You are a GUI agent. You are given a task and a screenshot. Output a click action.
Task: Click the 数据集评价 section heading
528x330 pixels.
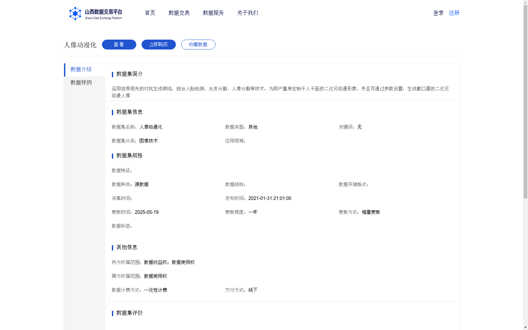click(129, 313)
